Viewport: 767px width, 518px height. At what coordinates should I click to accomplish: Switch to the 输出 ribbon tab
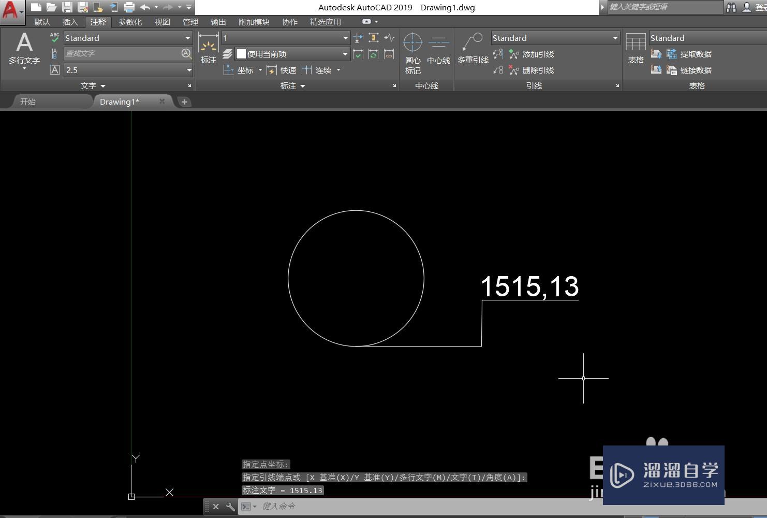click(218, 22)
